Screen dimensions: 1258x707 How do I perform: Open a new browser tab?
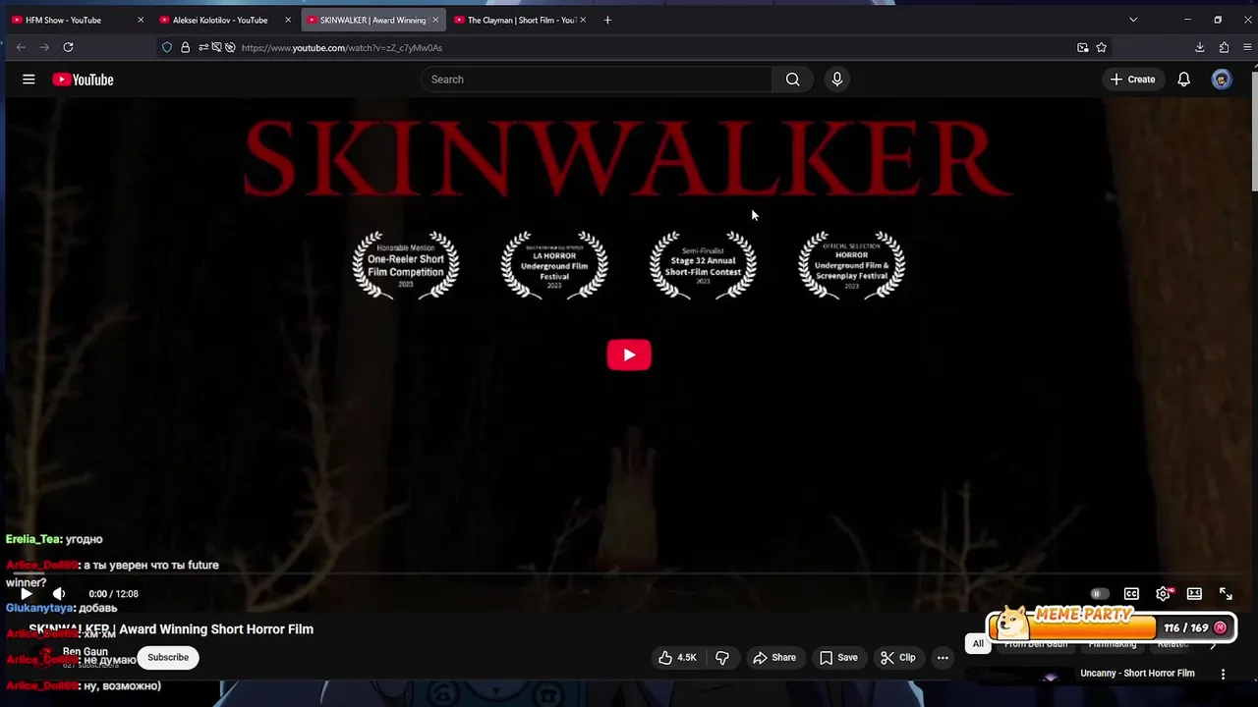pyautogui.click(x=607, y=20)
